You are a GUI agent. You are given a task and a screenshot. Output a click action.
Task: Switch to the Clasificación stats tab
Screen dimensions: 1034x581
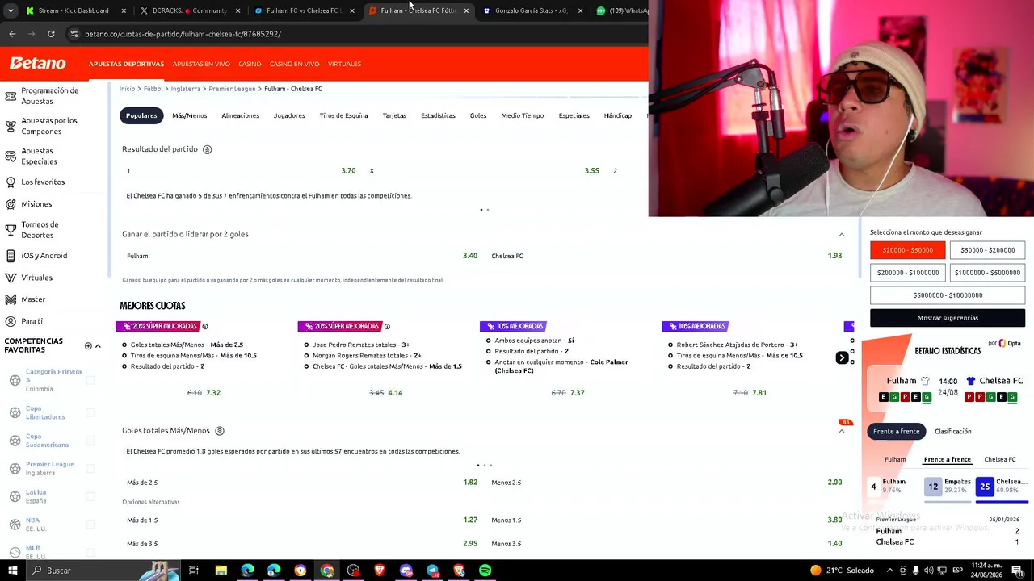pos(953,432)
